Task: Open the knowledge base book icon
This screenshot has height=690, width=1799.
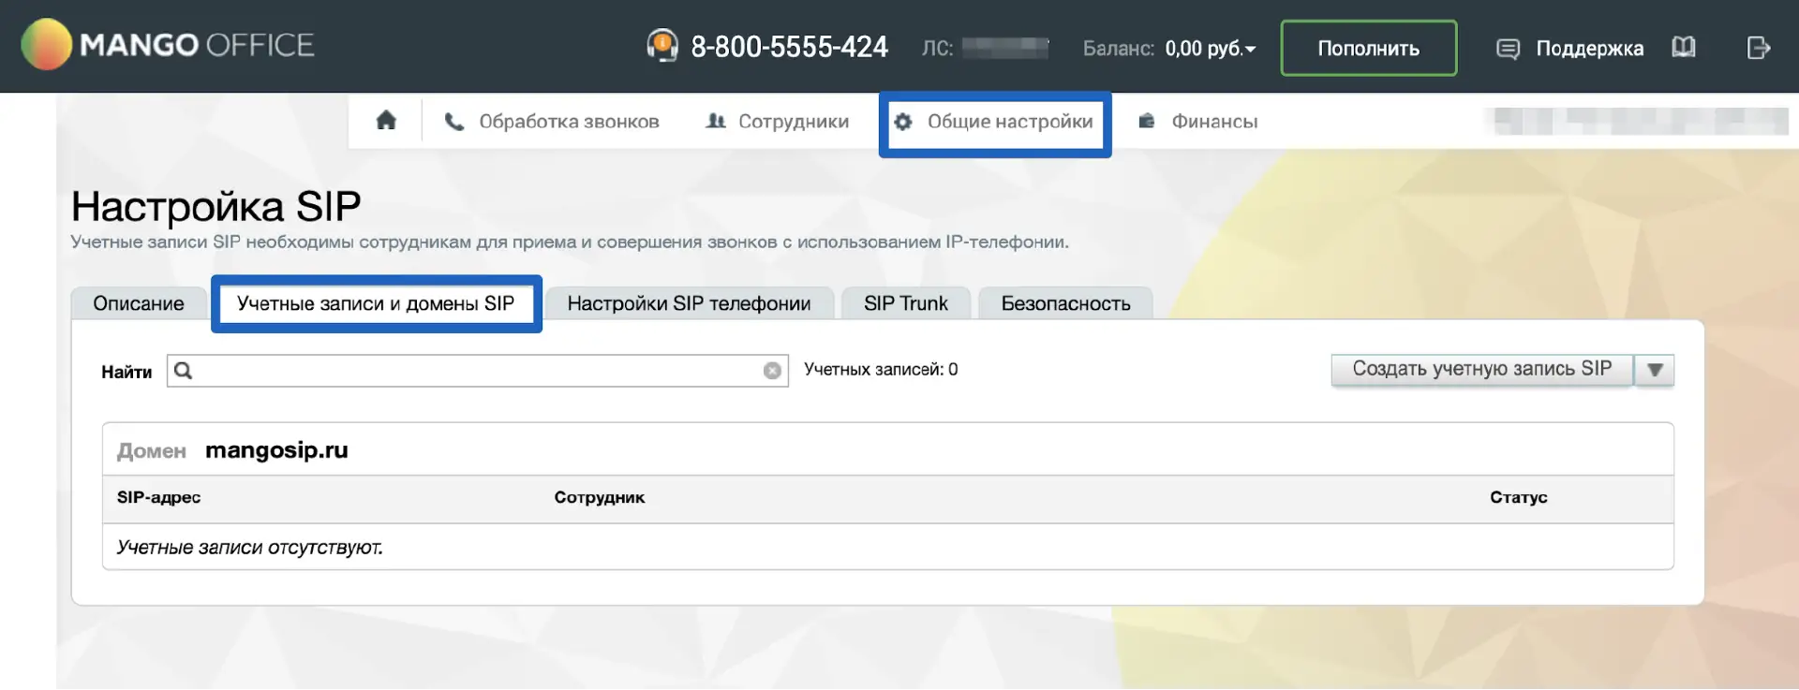Action: [1684, 47]
